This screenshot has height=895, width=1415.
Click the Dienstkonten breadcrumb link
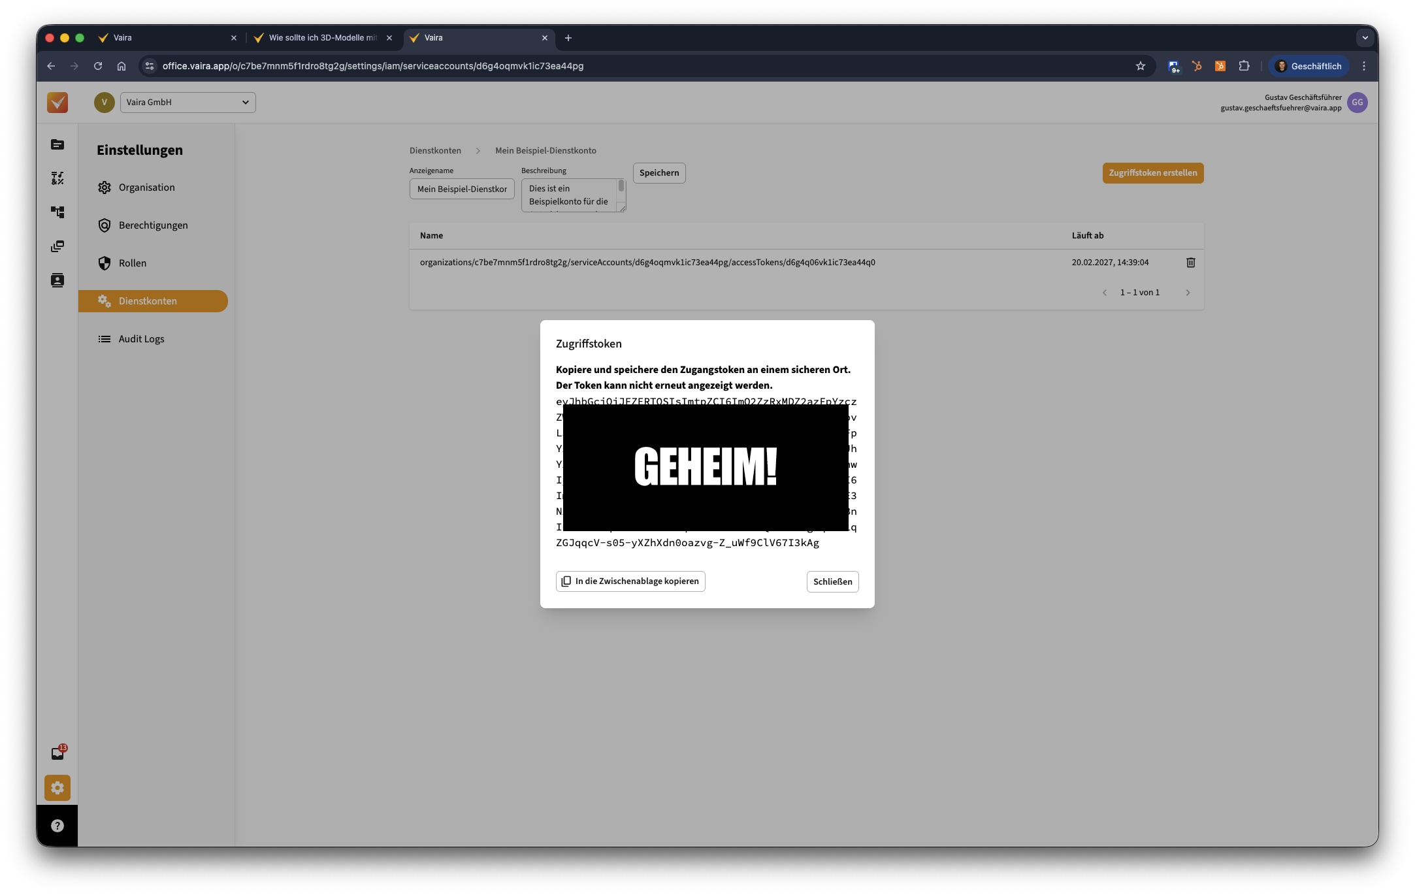[x=435, y=150]
